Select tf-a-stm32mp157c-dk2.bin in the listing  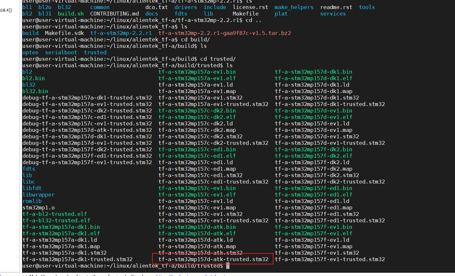coord(197,111)
